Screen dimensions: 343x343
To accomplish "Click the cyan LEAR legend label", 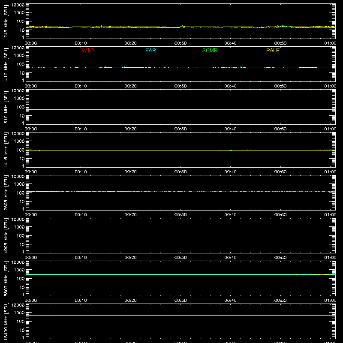I will [149, 50].
